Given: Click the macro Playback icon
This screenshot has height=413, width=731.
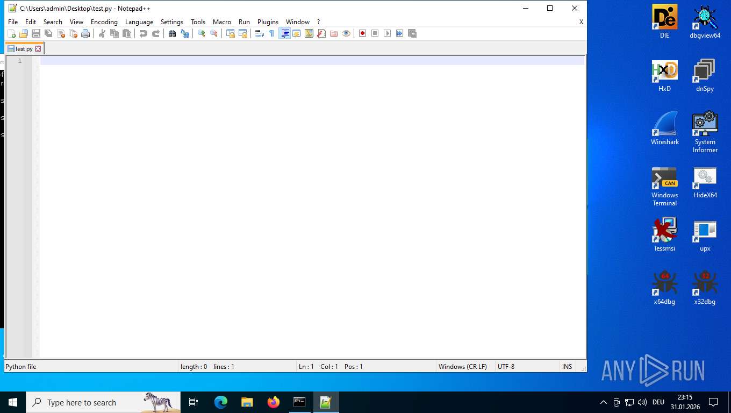Looking at the screenshot, I should pos(388,33).
